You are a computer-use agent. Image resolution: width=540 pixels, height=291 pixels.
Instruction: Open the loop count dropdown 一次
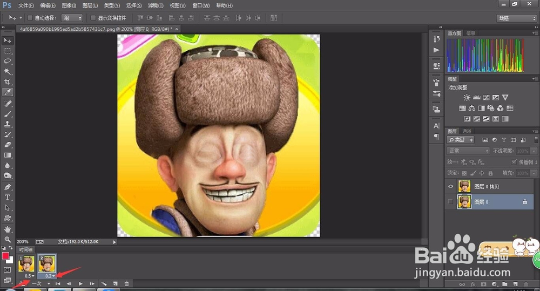pyautogui.click(x=40, y=283)
